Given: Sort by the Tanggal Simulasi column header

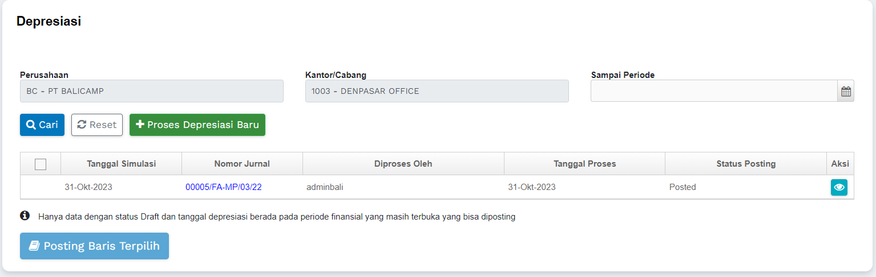Looking at the screenshot, I should coord(121,164).
